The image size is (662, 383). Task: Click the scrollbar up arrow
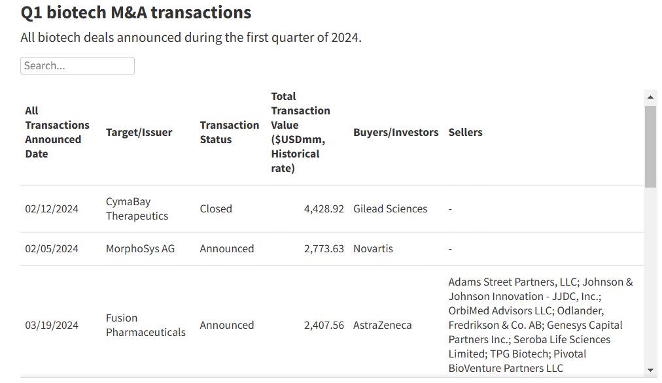650,97
